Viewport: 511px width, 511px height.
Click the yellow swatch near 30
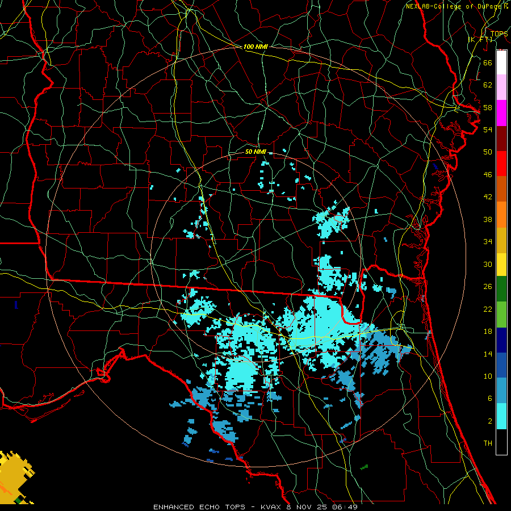pos(501,265)
